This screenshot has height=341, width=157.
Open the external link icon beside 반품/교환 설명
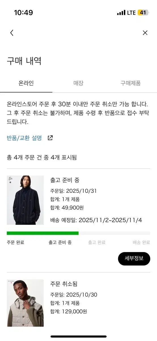50,138
